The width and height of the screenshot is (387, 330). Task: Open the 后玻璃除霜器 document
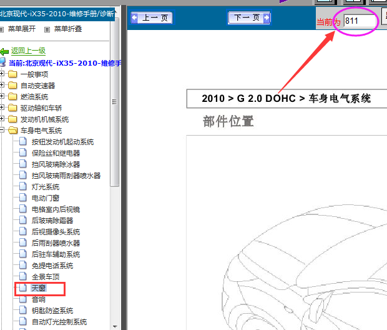click(x=52, y=221)
